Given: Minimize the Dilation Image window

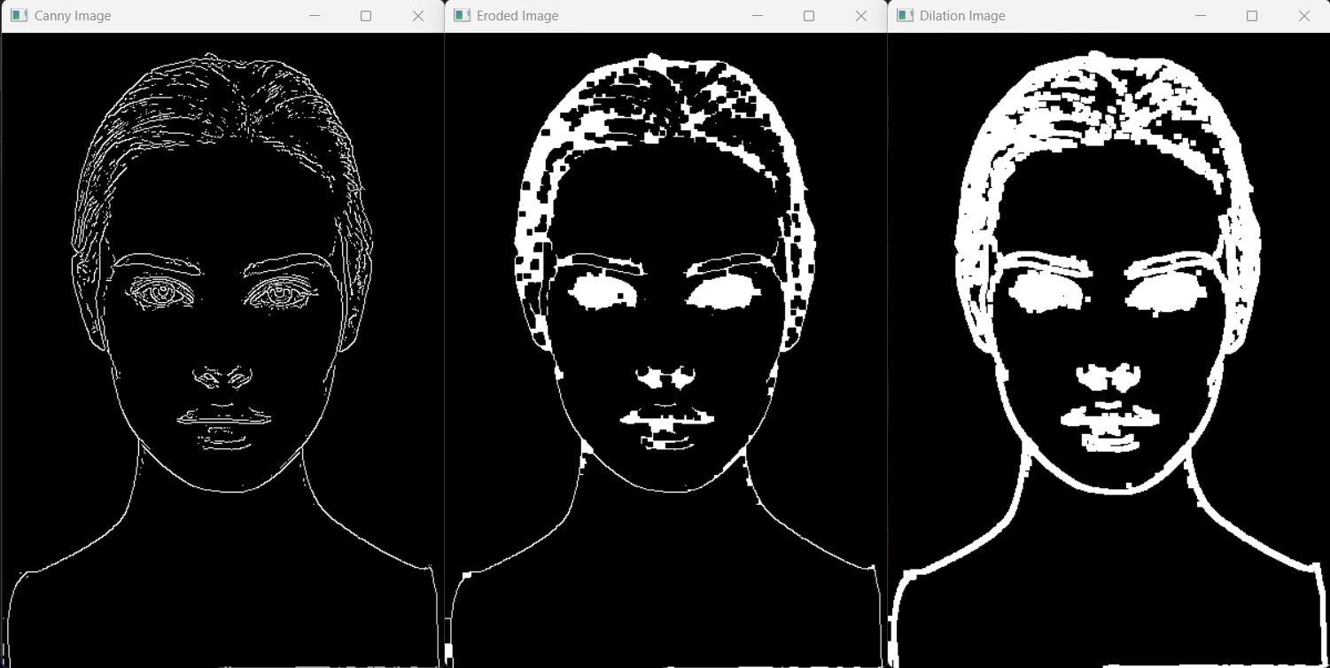Looking at the screenshot, I should tap(1200, 16).
